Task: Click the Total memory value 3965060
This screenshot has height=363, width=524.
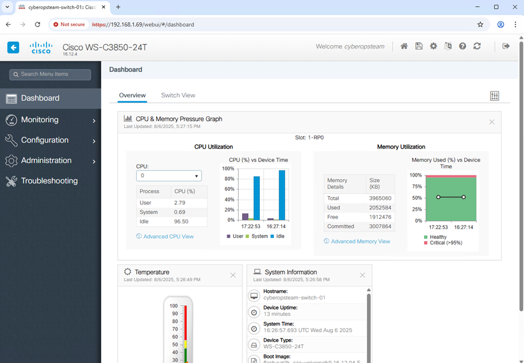Action: 380,198
